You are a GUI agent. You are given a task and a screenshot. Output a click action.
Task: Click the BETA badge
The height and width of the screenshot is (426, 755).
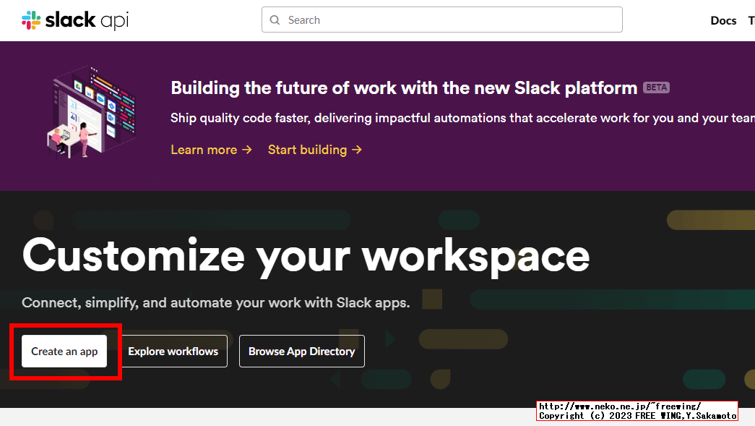pos(656,87)
